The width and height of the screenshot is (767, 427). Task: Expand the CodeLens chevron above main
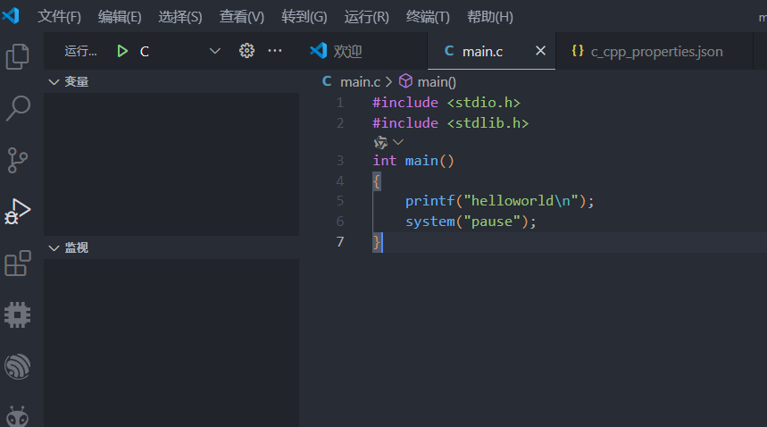(398, 142)
